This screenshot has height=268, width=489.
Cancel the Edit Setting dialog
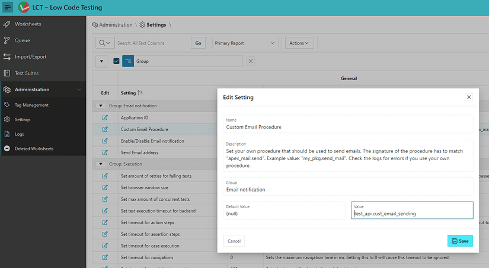(234, 241)
